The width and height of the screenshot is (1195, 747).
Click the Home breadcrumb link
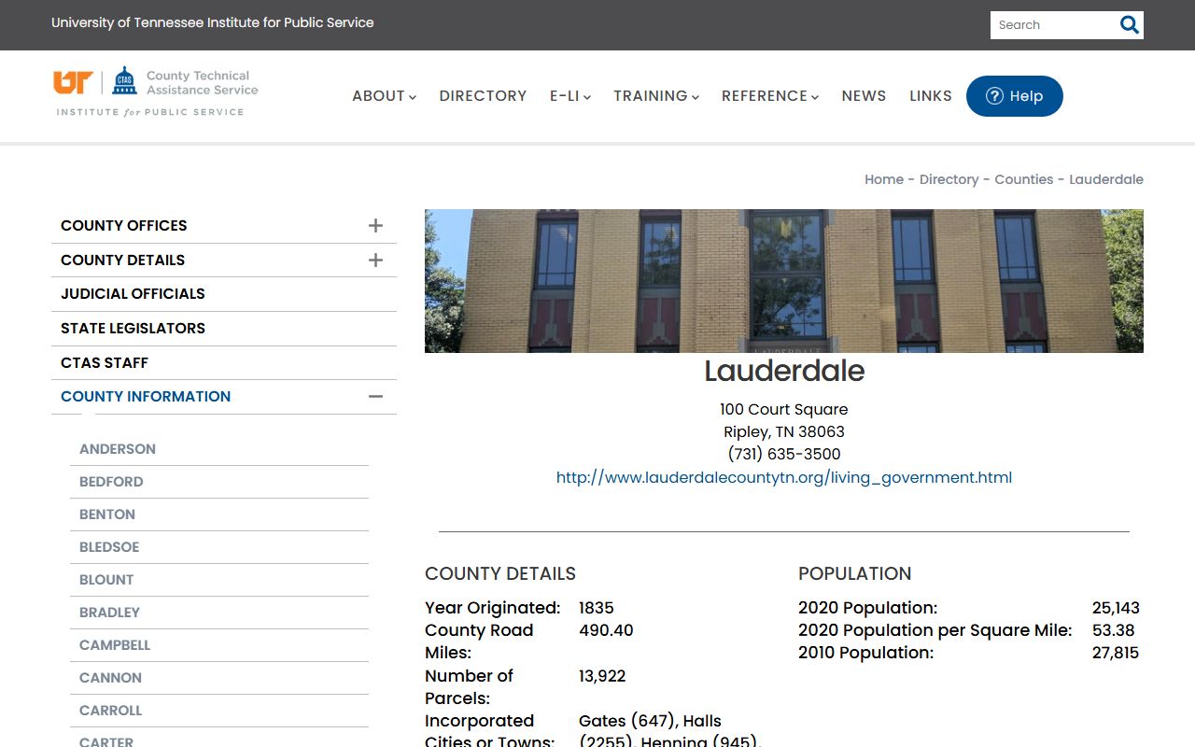(884, 179)
